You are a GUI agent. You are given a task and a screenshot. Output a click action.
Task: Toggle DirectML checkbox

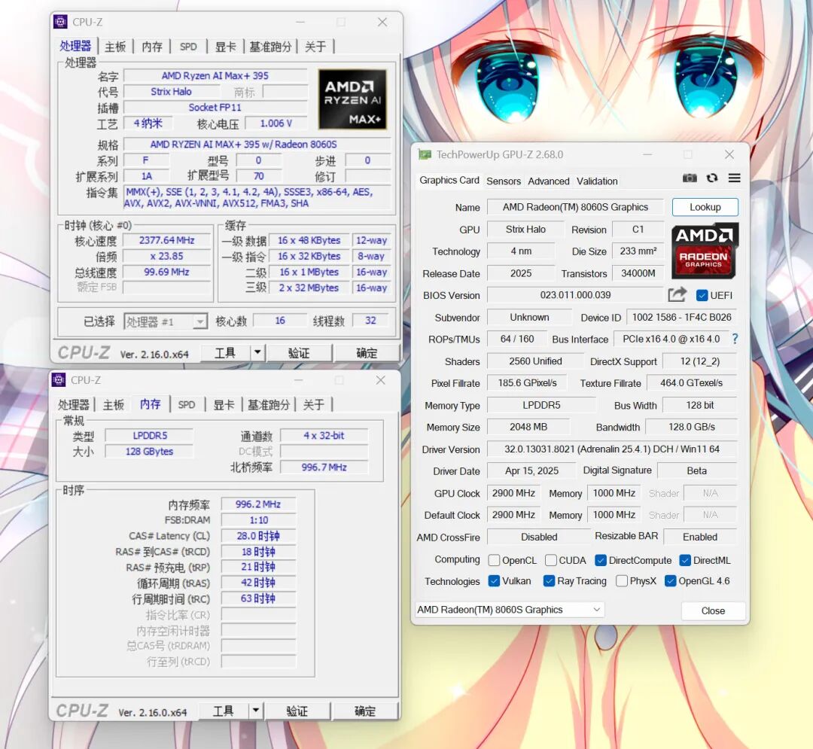click(x=685, y=560)
